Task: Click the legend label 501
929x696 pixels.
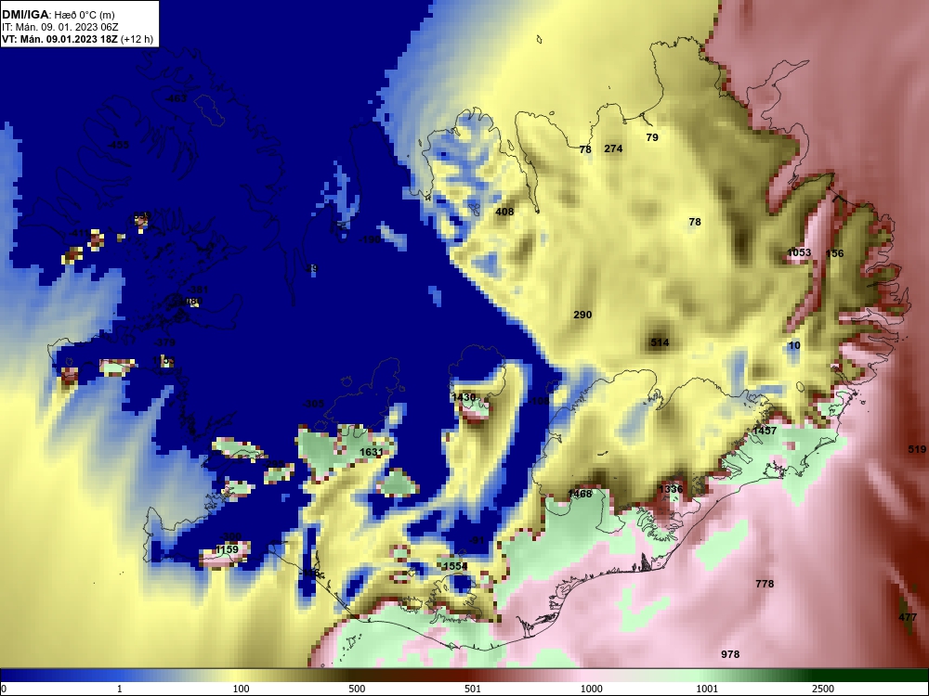Action: [x=472, y=689]
